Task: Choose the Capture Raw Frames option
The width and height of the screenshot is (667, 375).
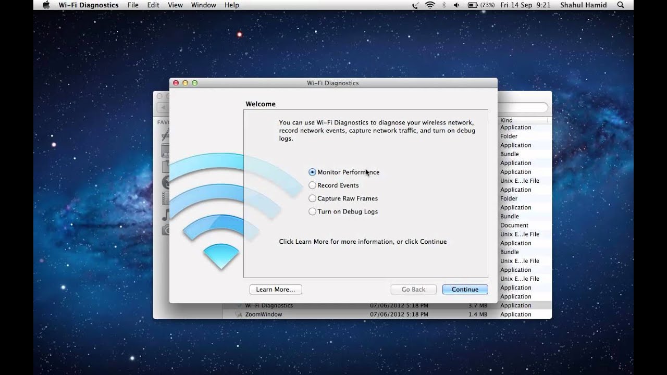Action: coord(343,198)
